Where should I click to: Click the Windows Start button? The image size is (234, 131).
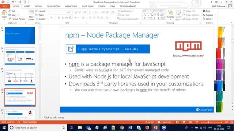pos(4,128)
